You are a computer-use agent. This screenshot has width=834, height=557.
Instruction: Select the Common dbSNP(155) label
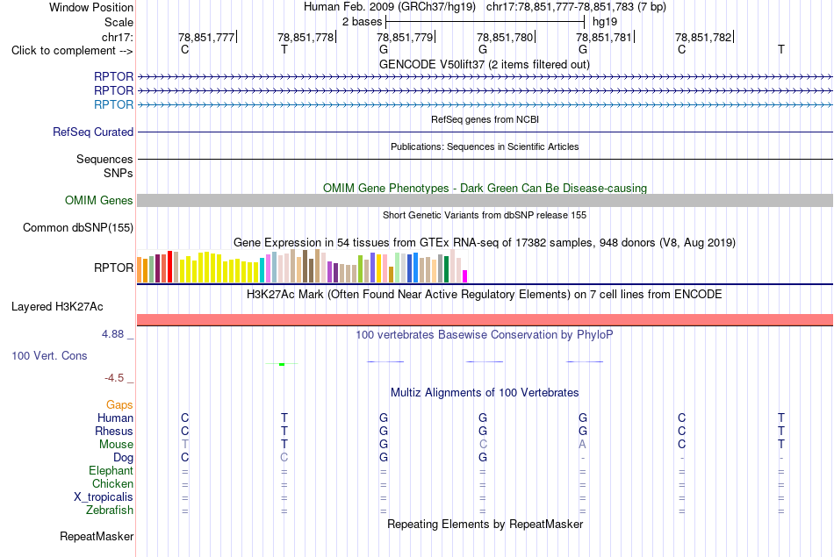click(x=78, y=227)
